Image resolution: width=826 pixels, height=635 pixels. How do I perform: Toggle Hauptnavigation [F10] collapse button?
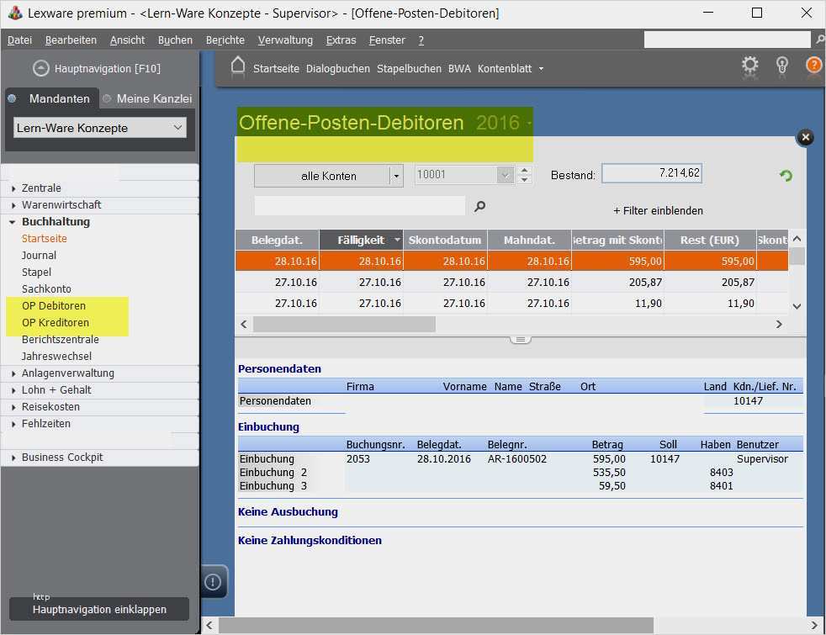coord(40,69)
